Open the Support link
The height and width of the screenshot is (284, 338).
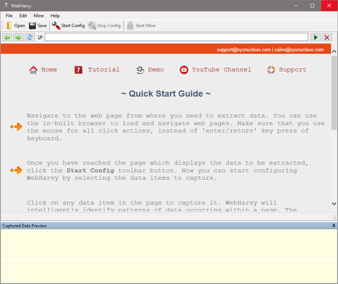[293, 70]
